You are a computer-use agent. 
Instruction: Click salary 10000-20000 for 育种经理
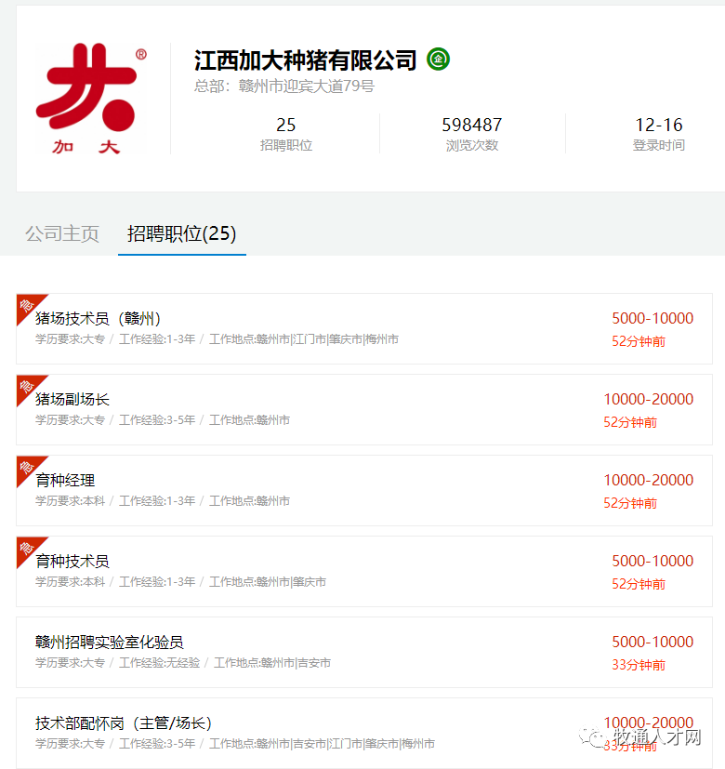649,480
